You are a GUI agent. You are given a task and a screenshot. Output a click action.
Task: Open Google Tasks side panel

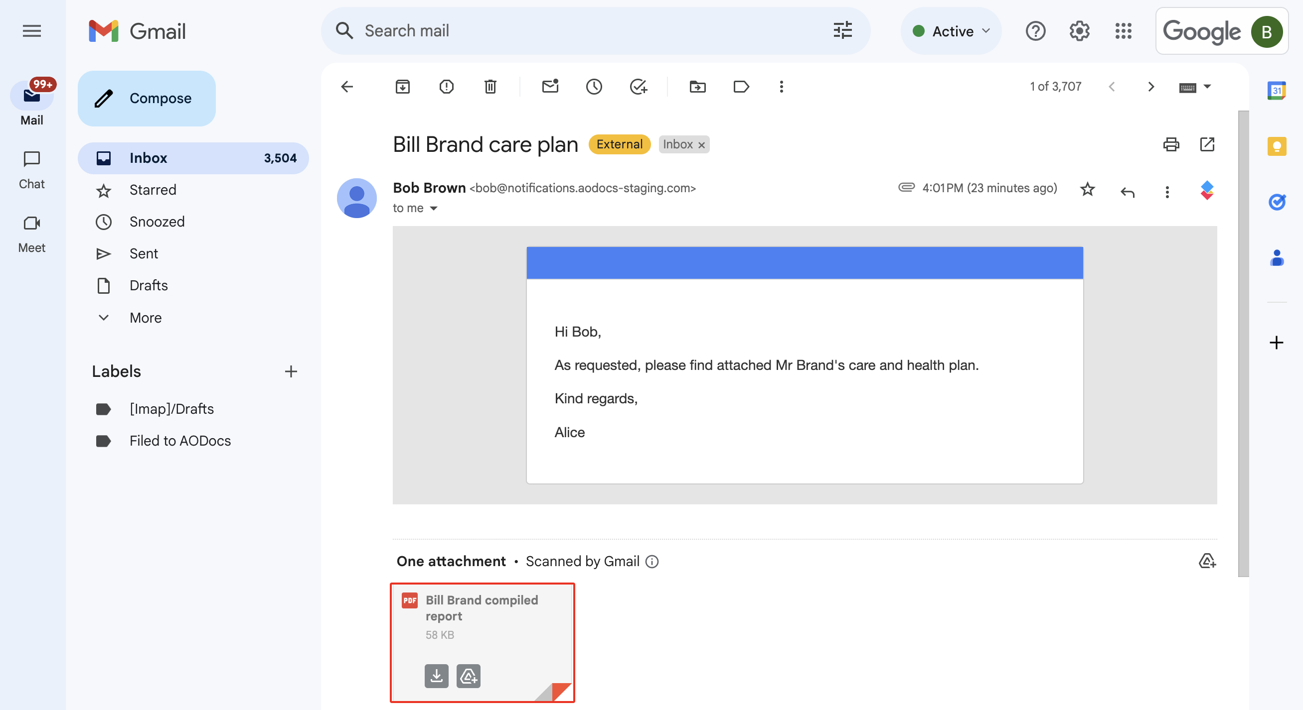point(1277,202)
